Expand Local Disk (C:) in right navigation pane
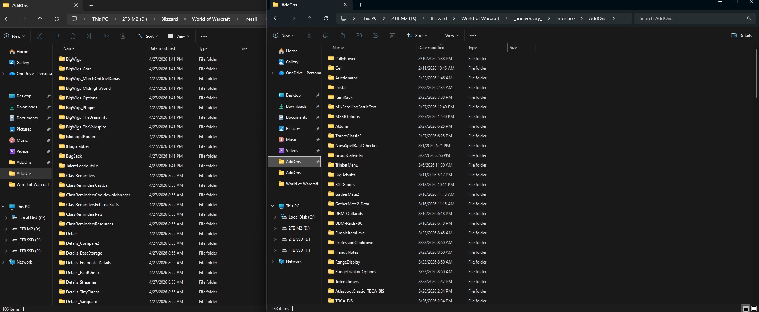The height and width of the screenshot is (312, 759). pyautogui.click(x=275, y=217)
